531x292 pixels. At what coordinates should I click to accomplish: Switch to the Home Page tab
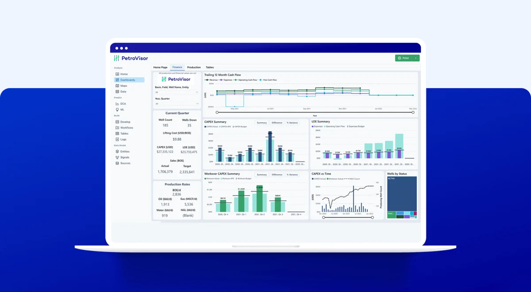[160, 67]
